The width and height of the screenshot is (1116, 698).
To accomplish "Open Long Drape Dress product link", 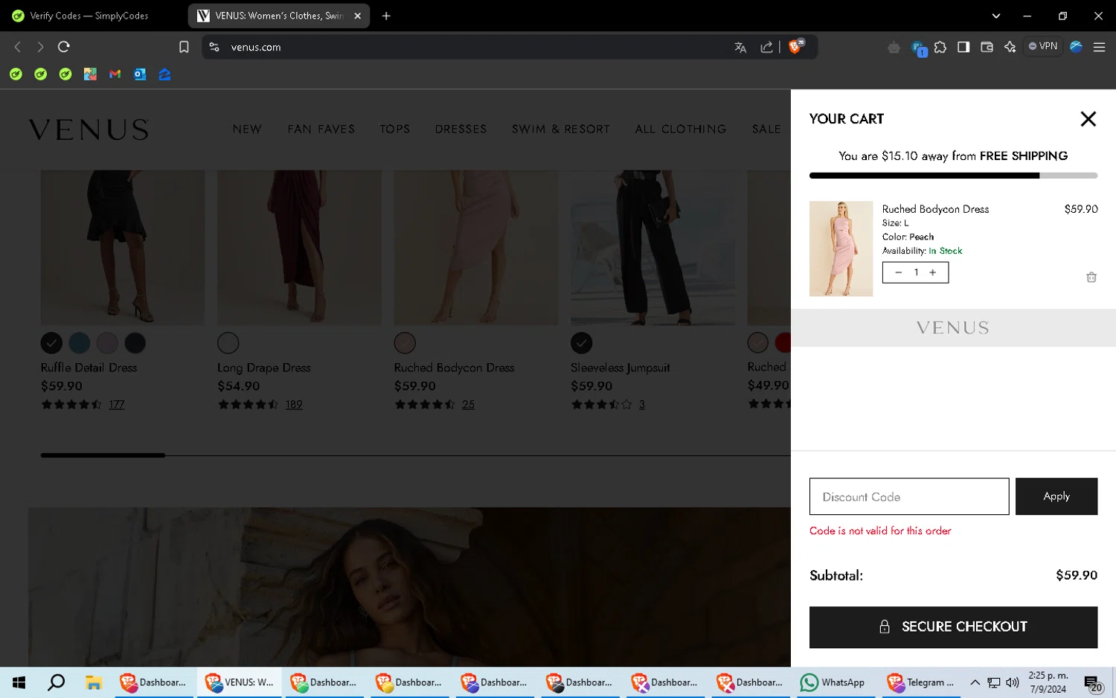I will (x=264, y=368).
